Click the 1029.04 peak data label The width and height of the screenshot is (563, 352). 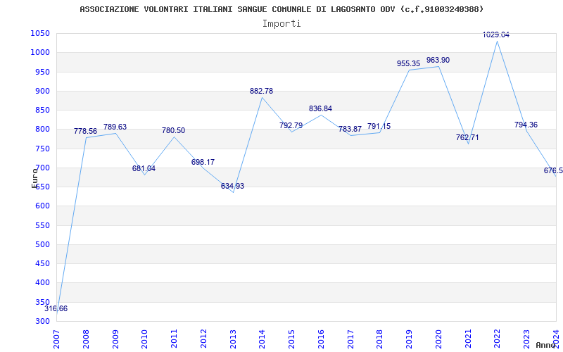[x=495, y=34]
